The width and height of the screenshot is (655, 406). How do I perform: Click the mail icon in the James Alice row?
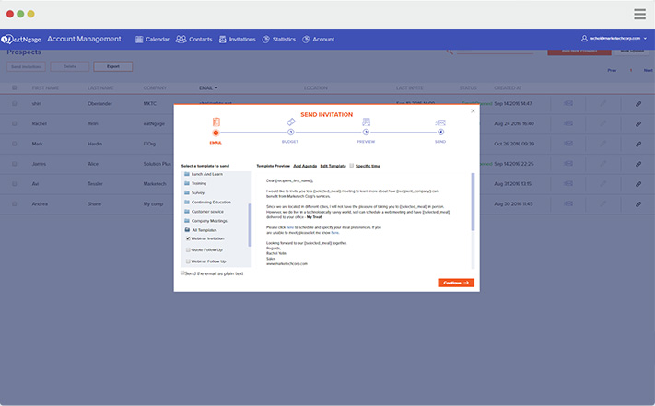point(568,163)
